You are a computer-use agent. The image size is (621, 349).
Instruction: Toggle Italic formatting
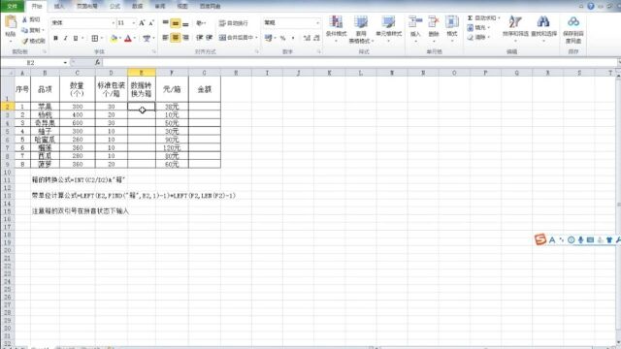click(65, 38)
